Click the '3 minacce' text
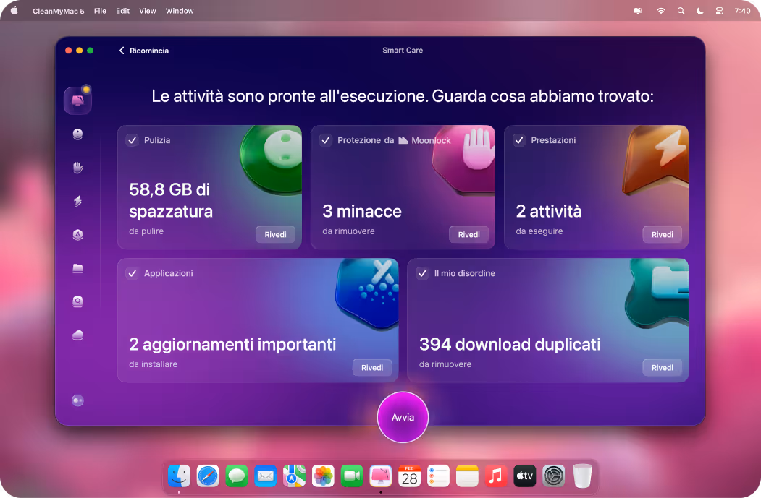761x498 pixels. click(362, 211)
